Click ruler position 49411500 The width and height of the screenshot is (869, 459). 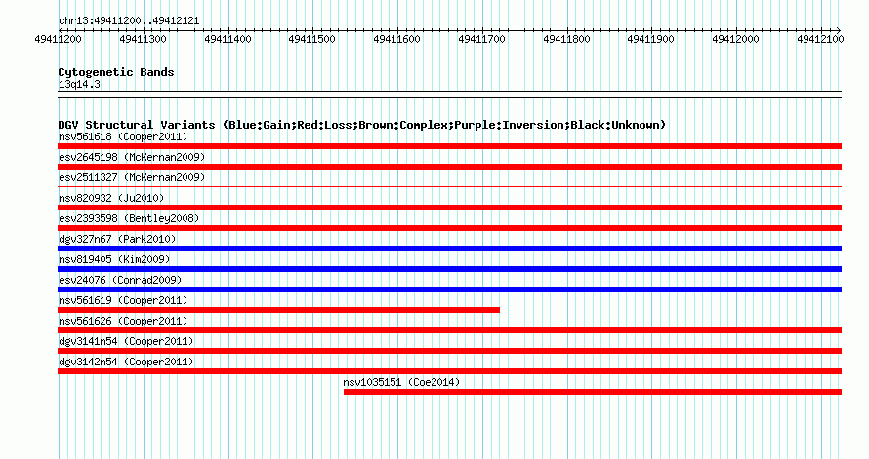(x=312, y=39)
